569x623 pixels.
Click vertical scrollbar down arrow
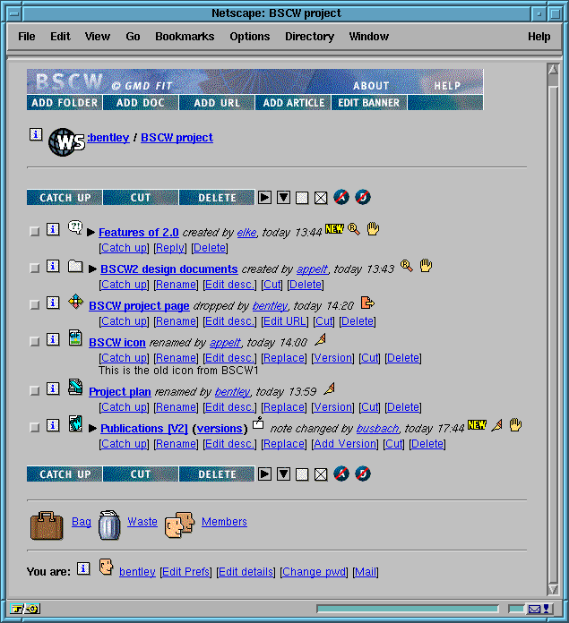(553, 589)
